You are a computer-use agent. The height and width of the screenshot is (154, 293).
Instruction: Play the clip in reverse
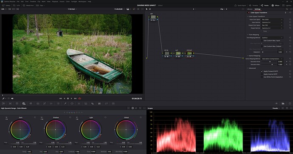(65, 98)
